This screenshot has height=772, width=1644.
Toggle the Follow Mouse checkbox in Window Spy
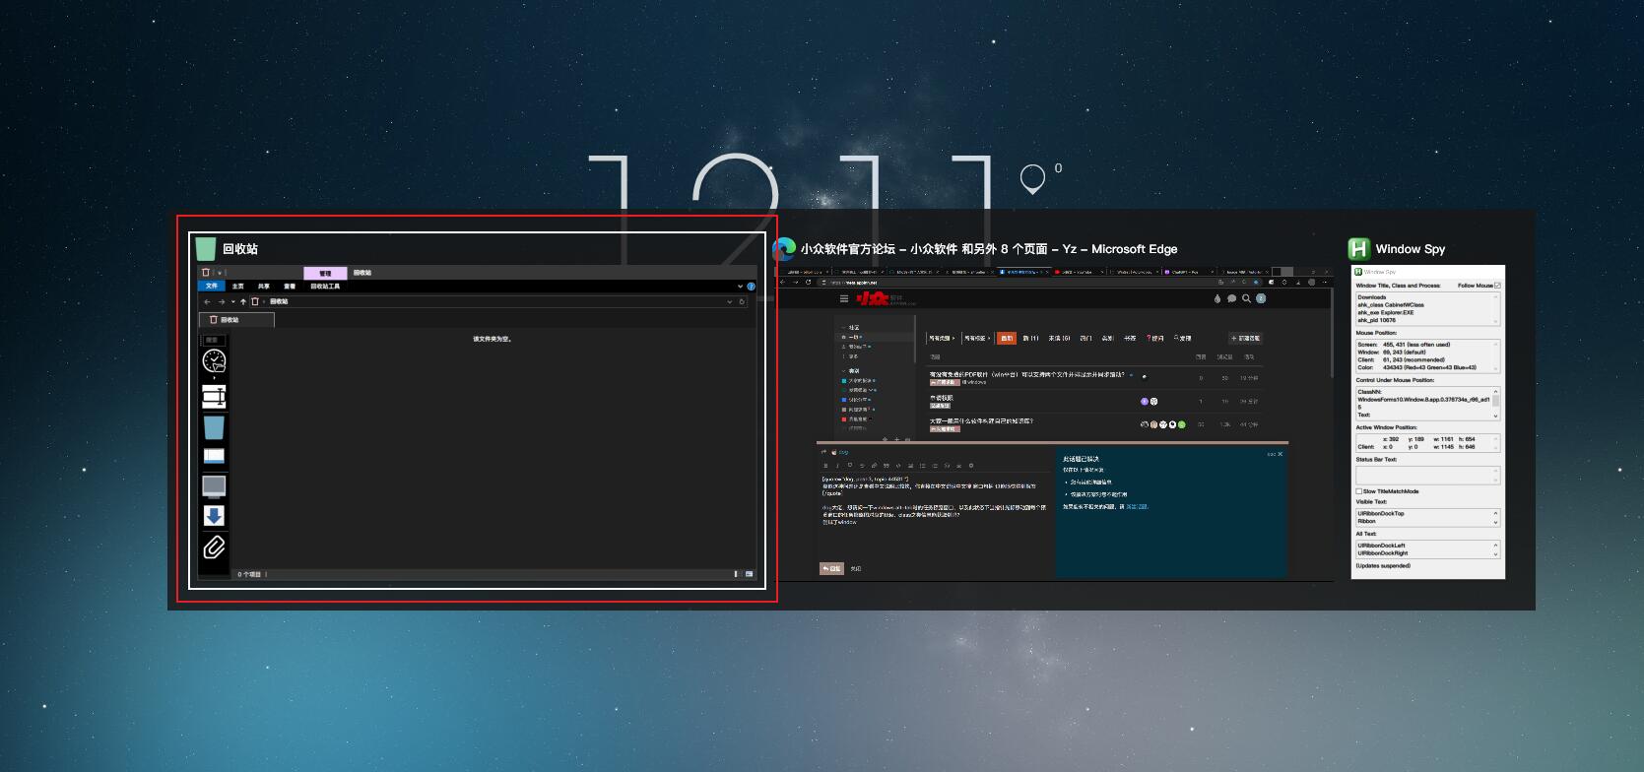point(1497,286)
